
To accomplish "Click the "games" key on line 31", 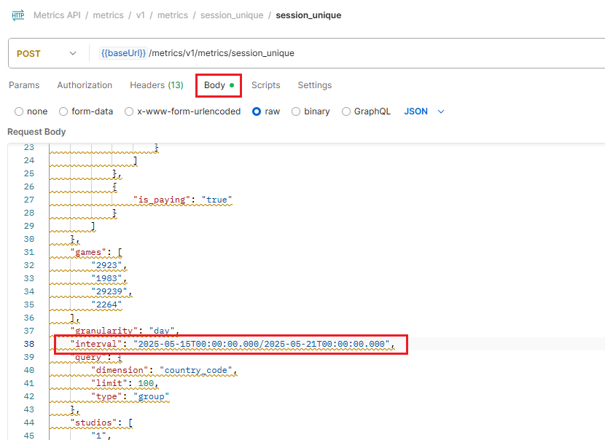I will pyautogui.click(x=88, y=252).
